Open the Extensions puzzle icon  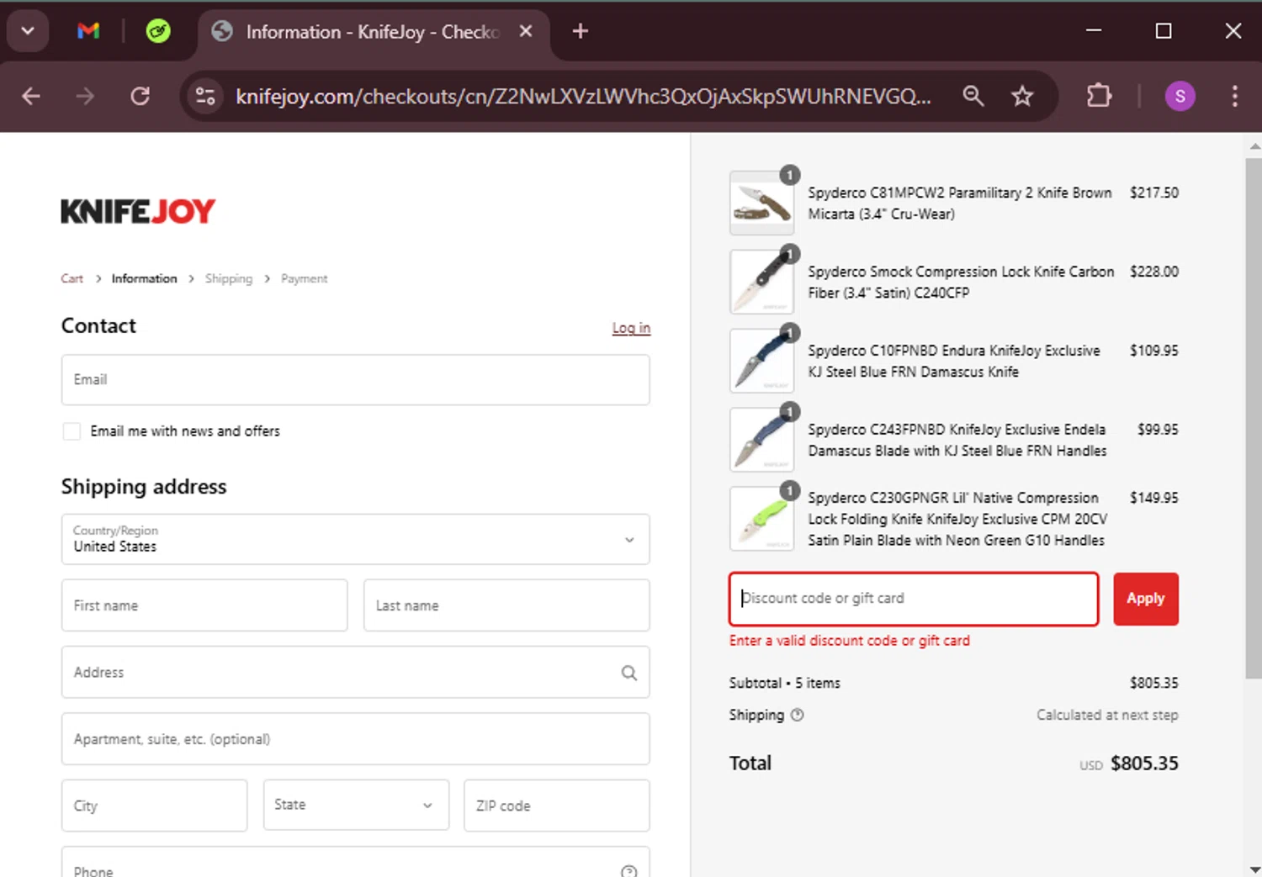point(1099,96)
